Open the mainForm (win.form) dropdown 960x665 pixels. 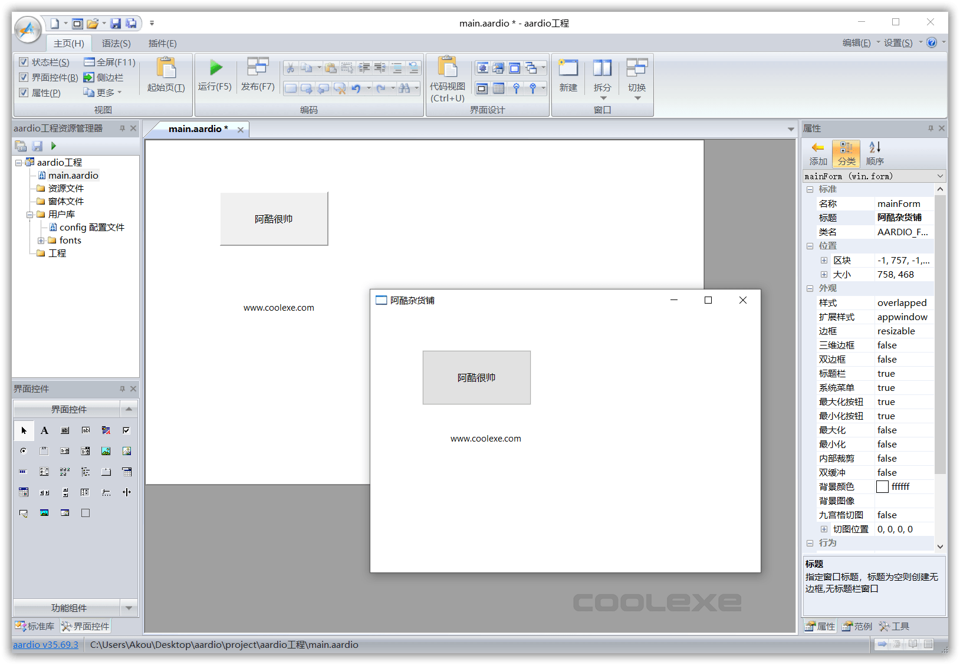(938, 176)
